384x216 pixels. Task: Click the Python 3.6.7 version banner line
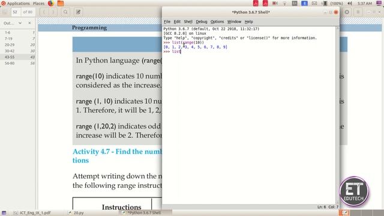(211, 29)
